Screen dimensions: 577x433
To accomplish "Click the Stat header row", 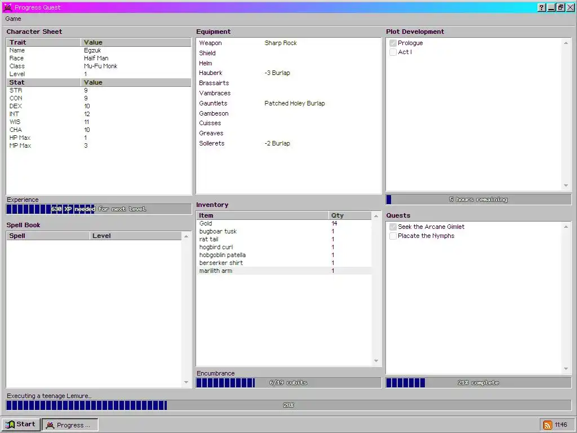I will coord(99,82).
